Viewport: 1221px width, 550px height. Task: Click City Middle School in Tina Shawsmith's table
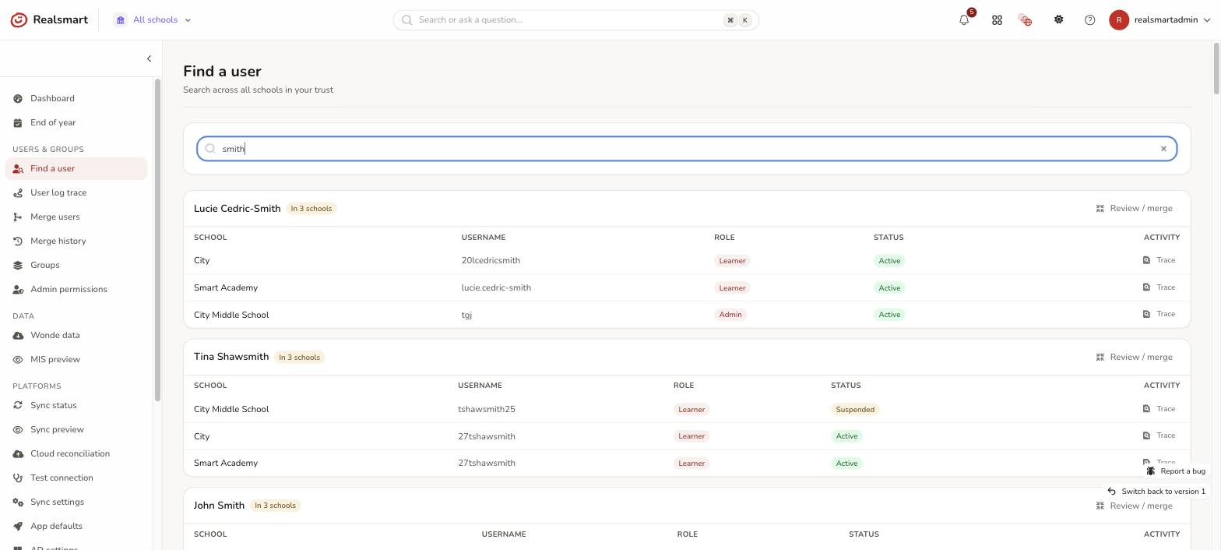coord(231,409)
